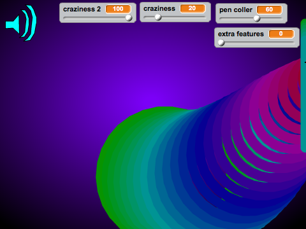Click the extra features slider knob
The image size is (306, 229).
221,43
